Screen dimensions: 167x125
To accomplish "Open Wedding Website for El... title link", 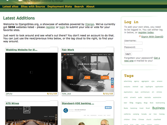I will (x=22, y=50).
